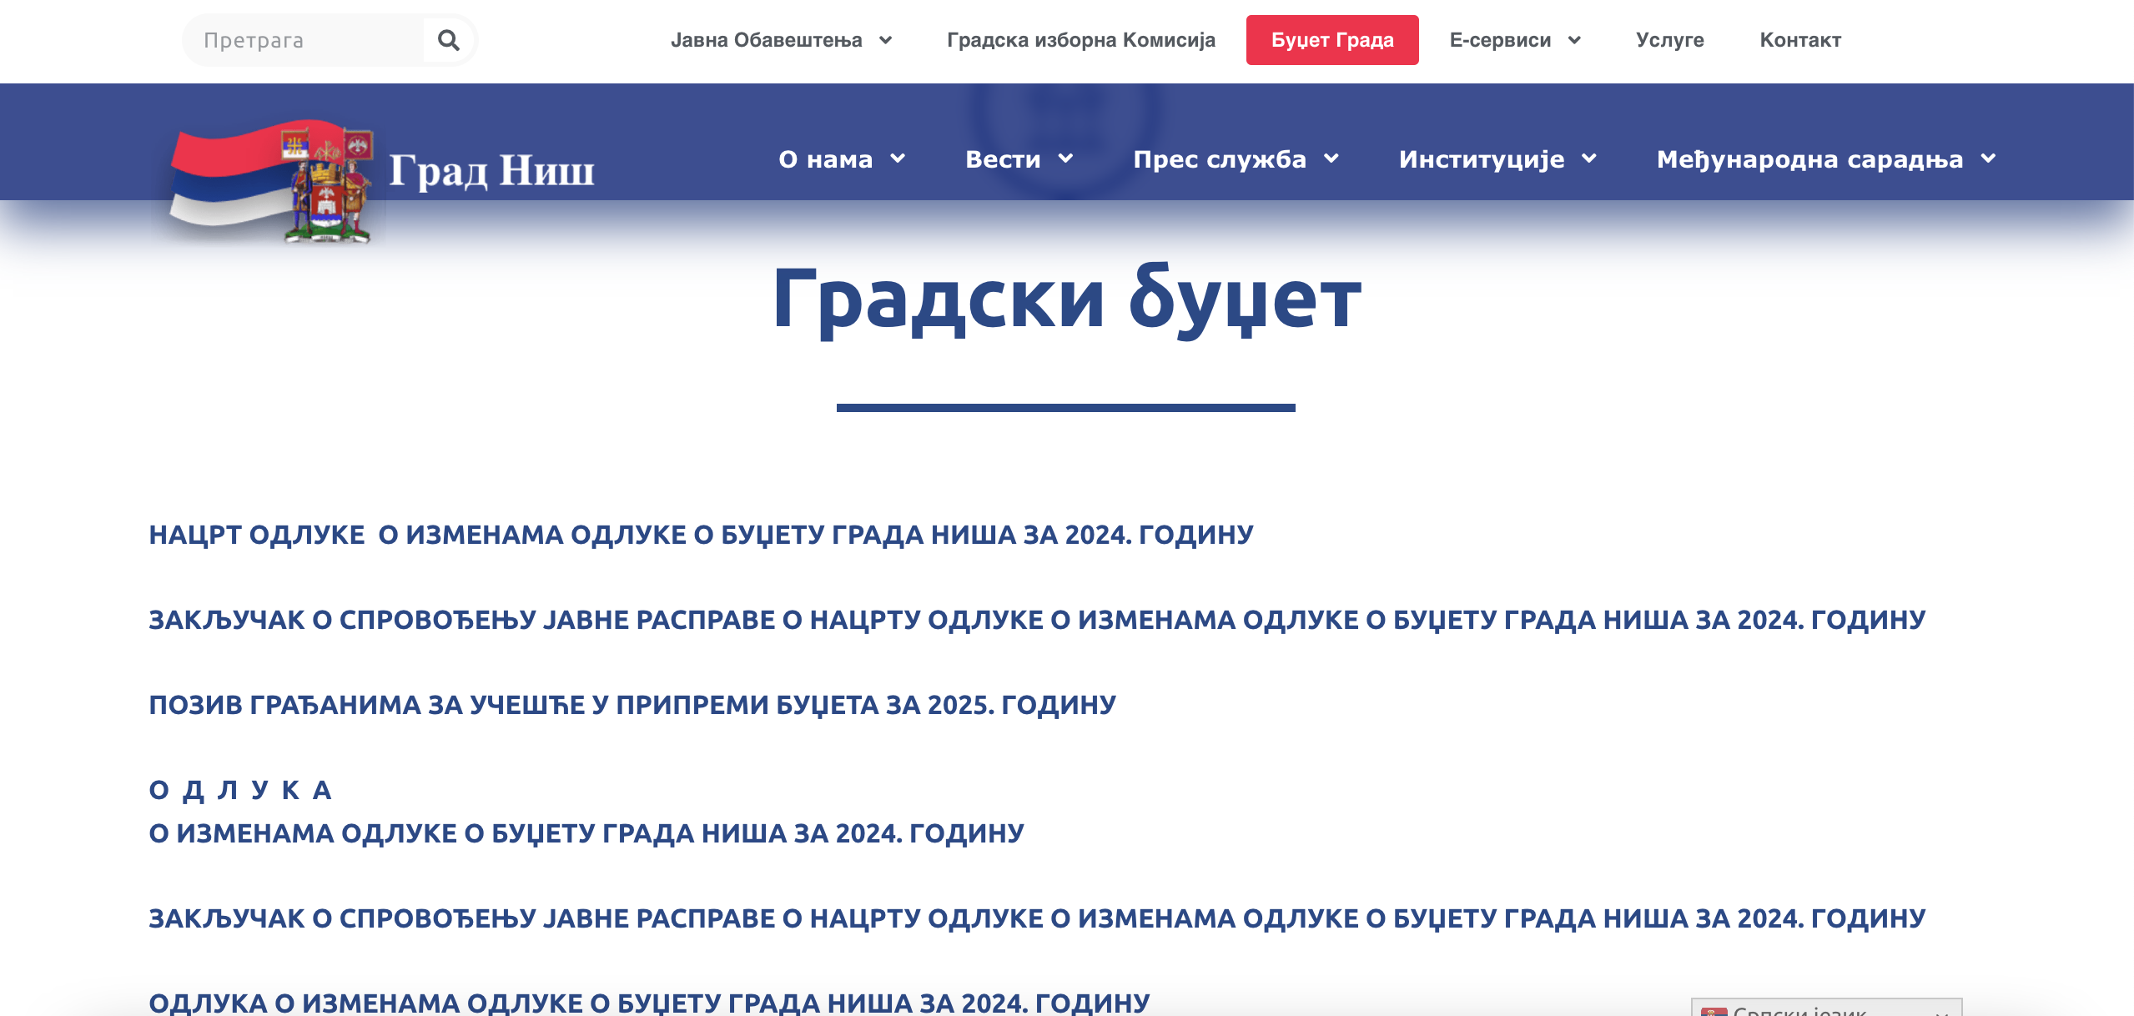Open НАЦРТ ОДЛУКЕ О ИЗМЕНАМА link
The image size is (2134, 1016).
coord(701,535)
